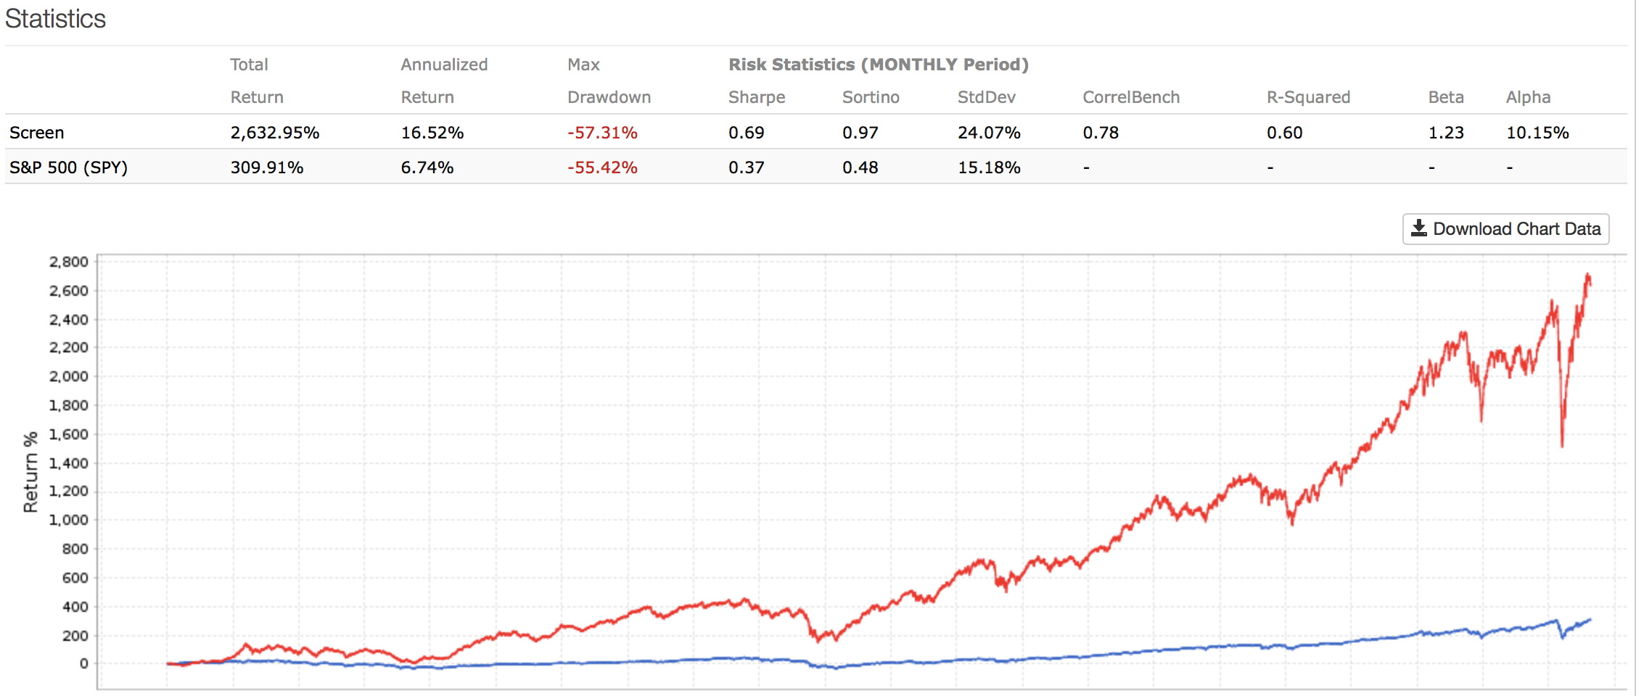Click the Screen alpha value 10.15%

(1537, 133)
